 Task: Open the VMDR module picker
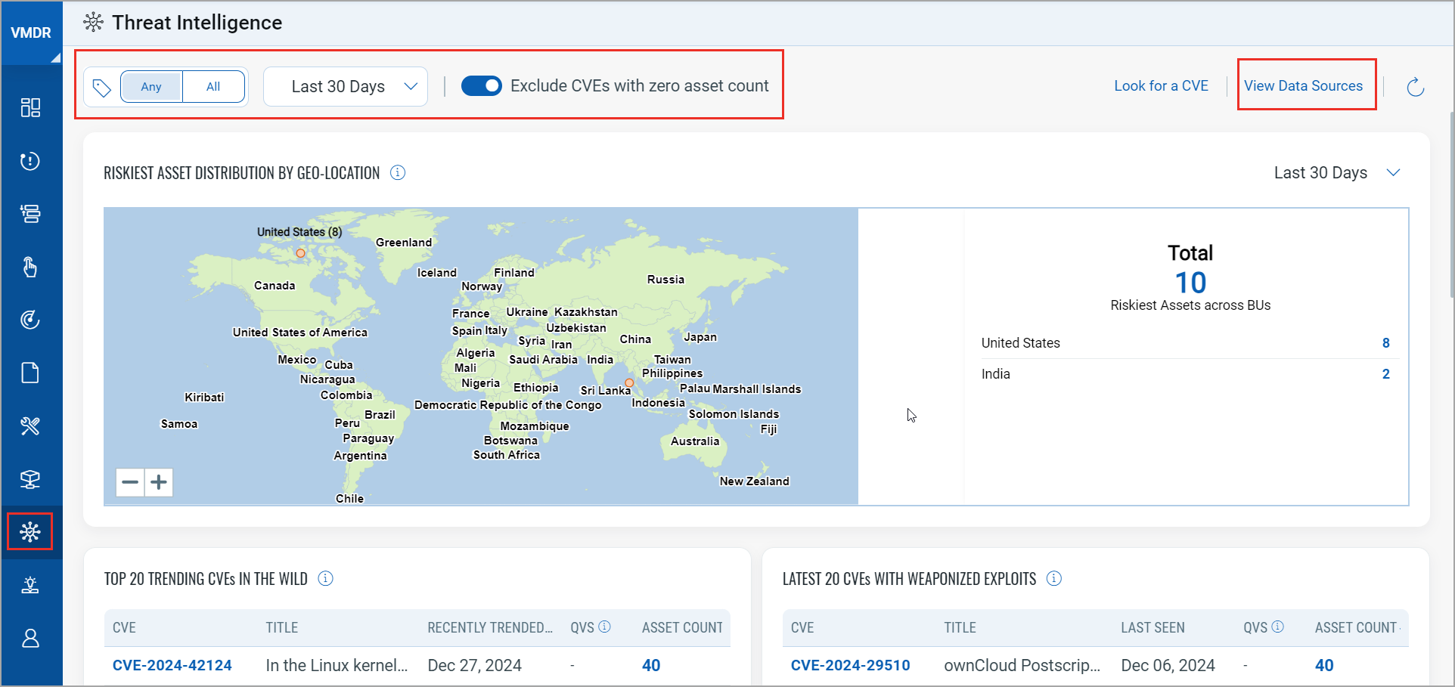pyautogui.click(x=31, y=33)
